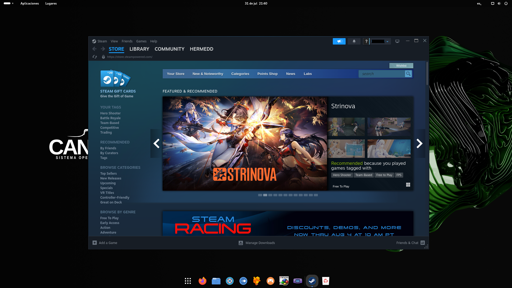Select the STORE tab

(x=116, y=49)
